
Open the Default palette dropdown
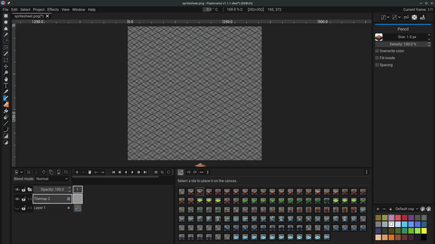(406, 209)
